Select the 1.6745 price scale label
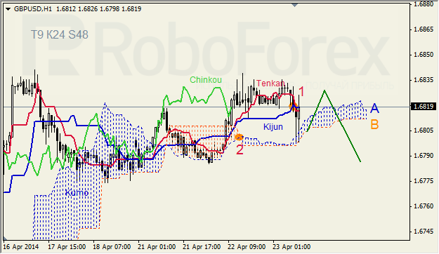This screenshot has height=254, width=439. (424, 232)
